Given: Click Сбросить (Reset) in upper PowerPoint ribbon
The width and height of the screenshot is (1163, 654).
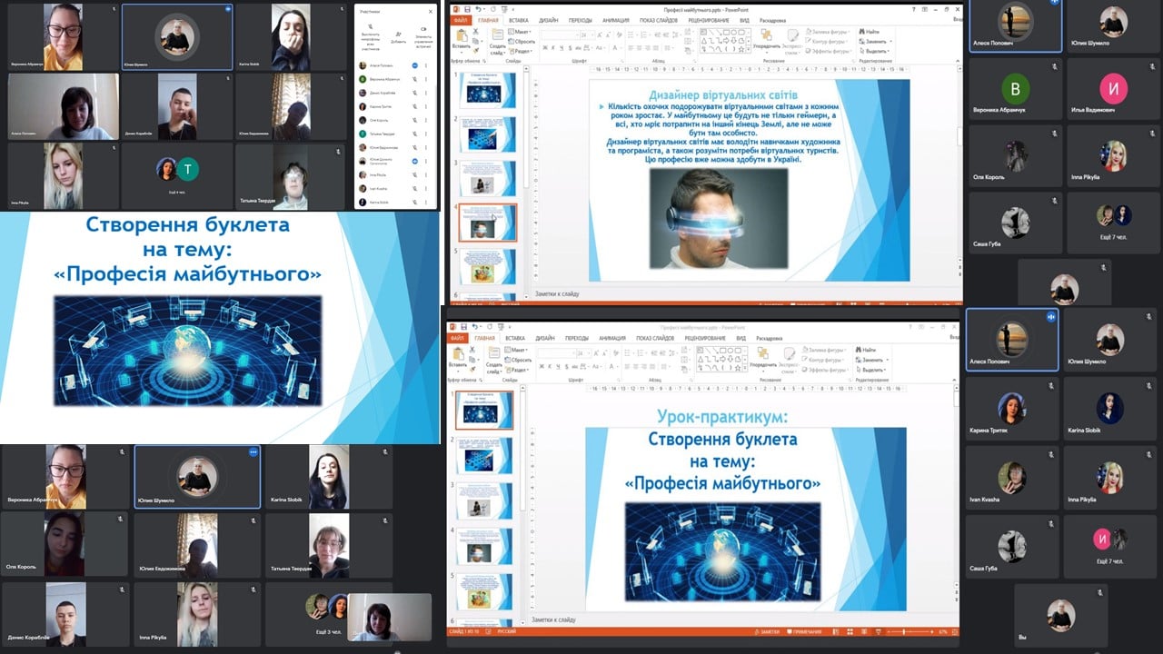Looking at the screenshot, I should (523, 41).
